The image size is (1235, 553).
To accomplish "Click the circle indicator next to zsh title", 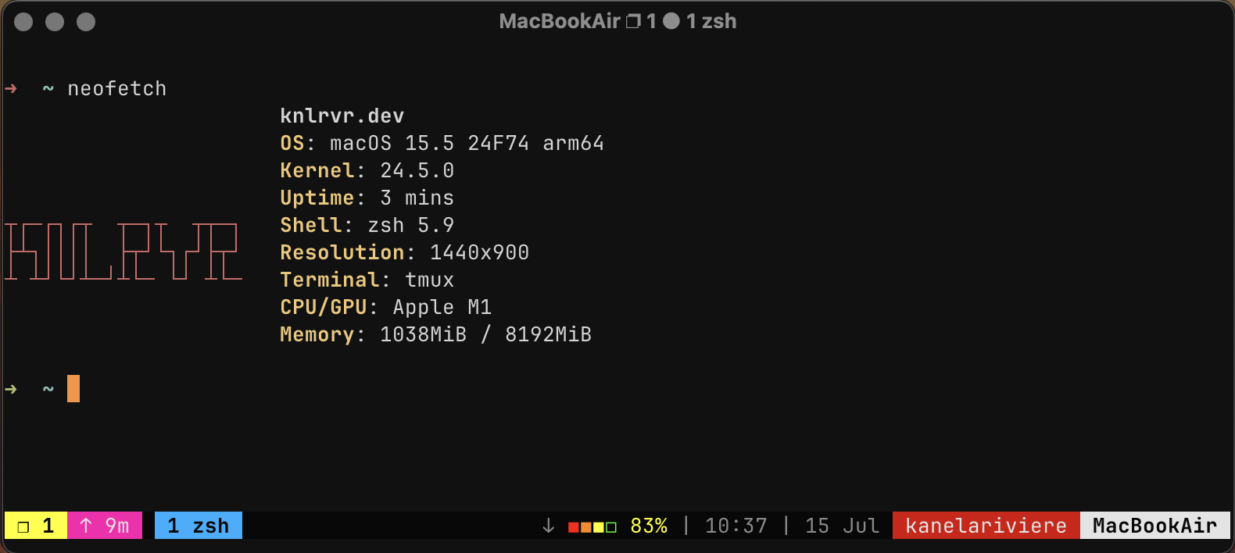I will 672,21.
